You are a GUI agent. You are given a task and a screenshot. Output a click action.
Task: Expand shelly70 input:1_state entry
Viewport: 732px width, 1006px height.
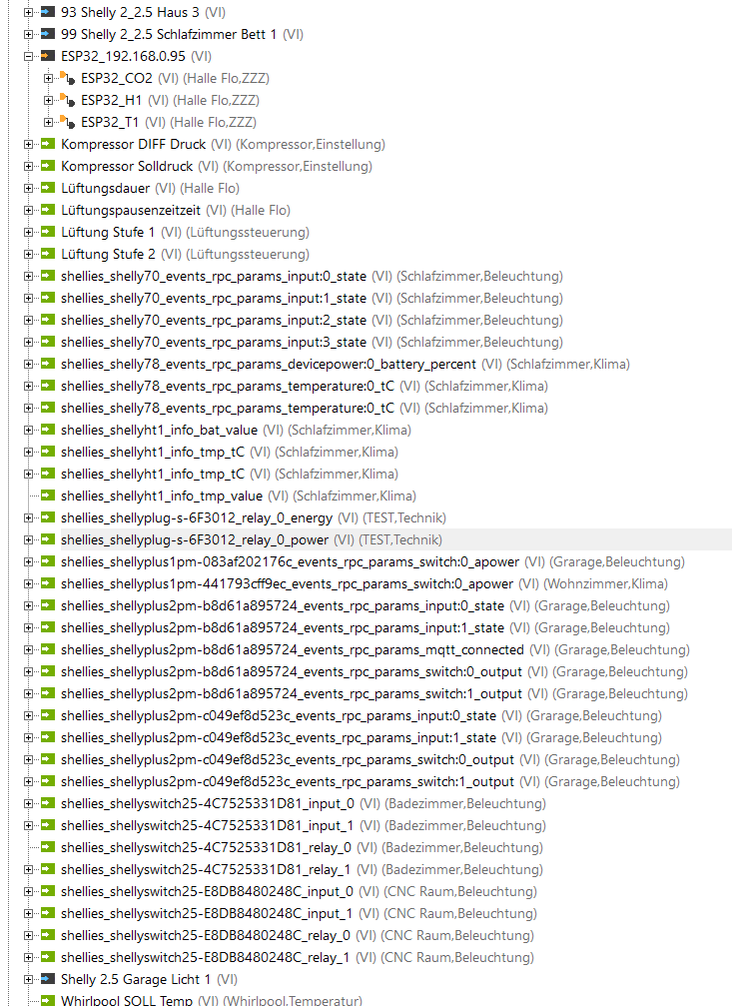28,298
